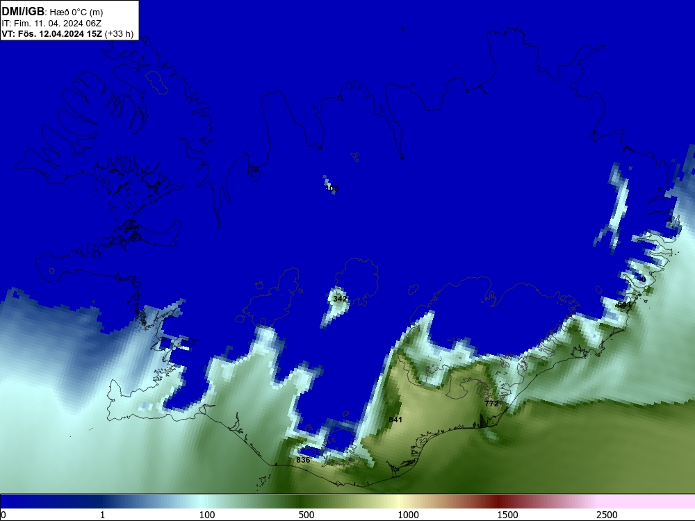
Task: Click the DMI/IGB title text
Action: 23,12
